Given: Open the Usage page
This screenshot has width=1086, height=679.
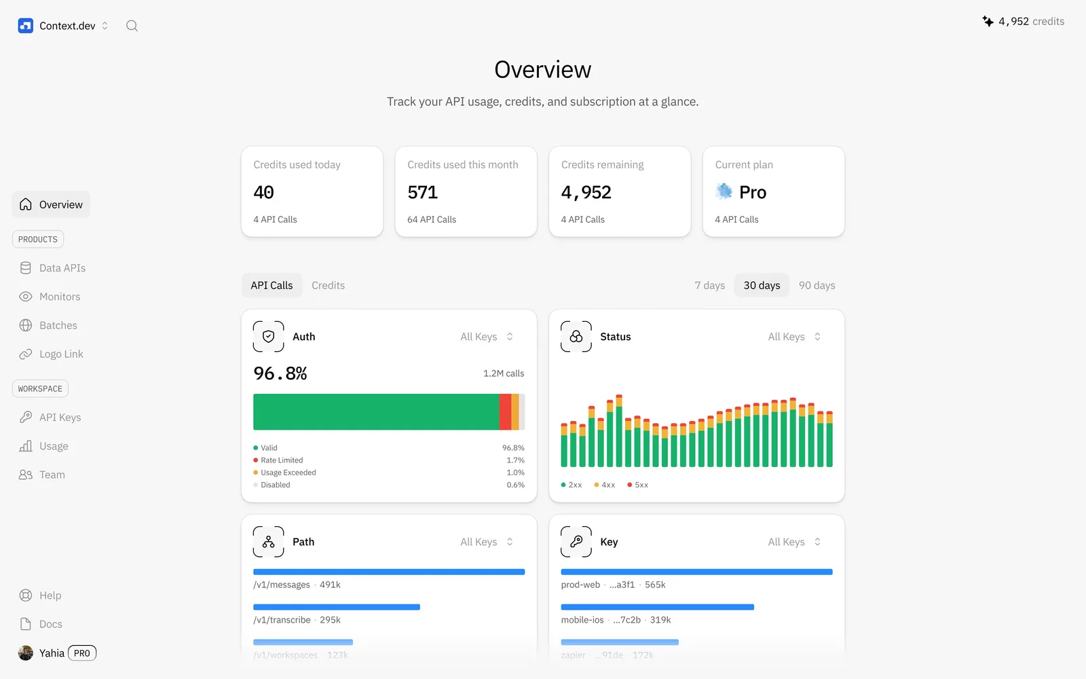Looking at the screenshot, I should coord(44,446).
